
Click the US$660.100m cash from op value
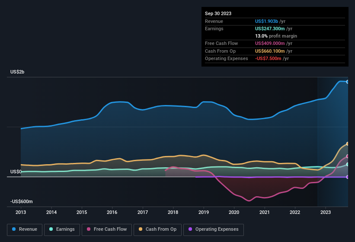click(x=270, y=51)
